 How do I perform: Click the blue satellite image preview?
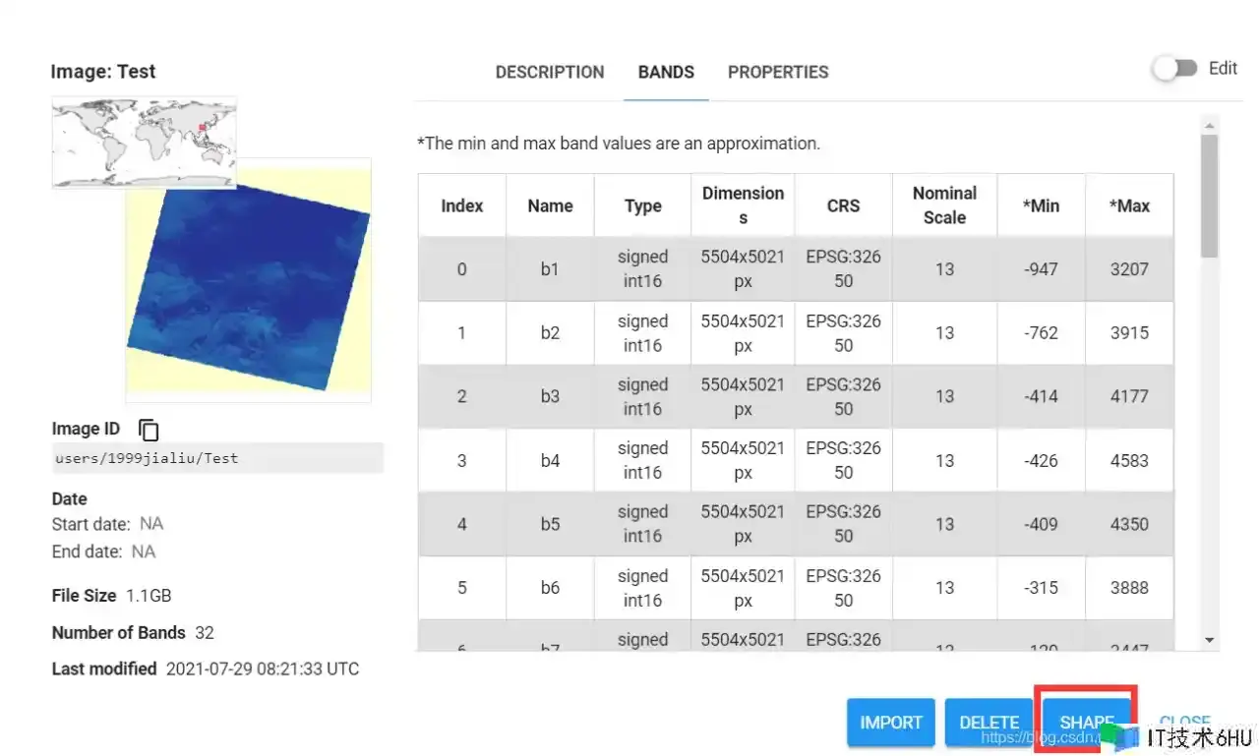248,285
